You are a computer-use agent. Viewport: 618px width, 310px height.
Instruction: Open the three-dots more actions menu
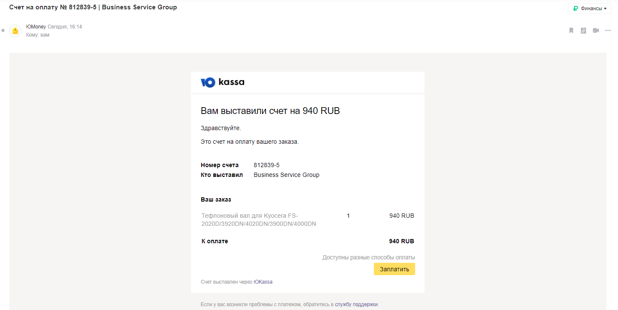pos(608,31)
